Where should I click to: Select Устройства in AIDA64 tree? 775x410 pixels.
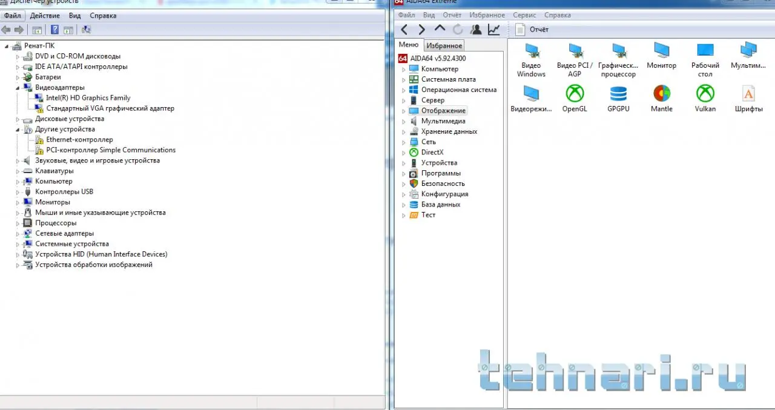[439, 162]
